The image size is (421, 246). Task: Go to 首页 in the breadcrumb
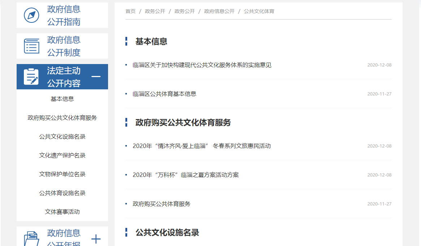pyautogui.click(x=130, y=11)
